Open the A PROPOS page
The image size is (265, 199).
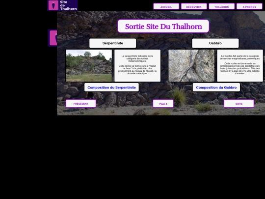[x=249, y=6]
